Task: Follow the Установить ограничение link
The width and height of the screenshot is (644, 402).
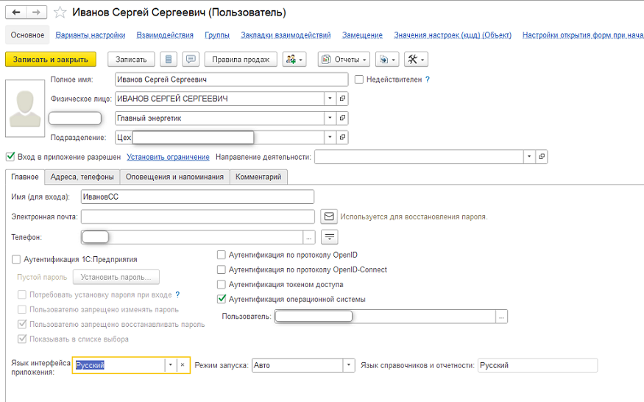Action: coord(168,157)
